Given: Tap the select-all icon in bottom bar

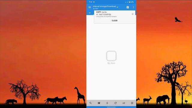Looking at the screenshot, I should (x=132, y=103).
